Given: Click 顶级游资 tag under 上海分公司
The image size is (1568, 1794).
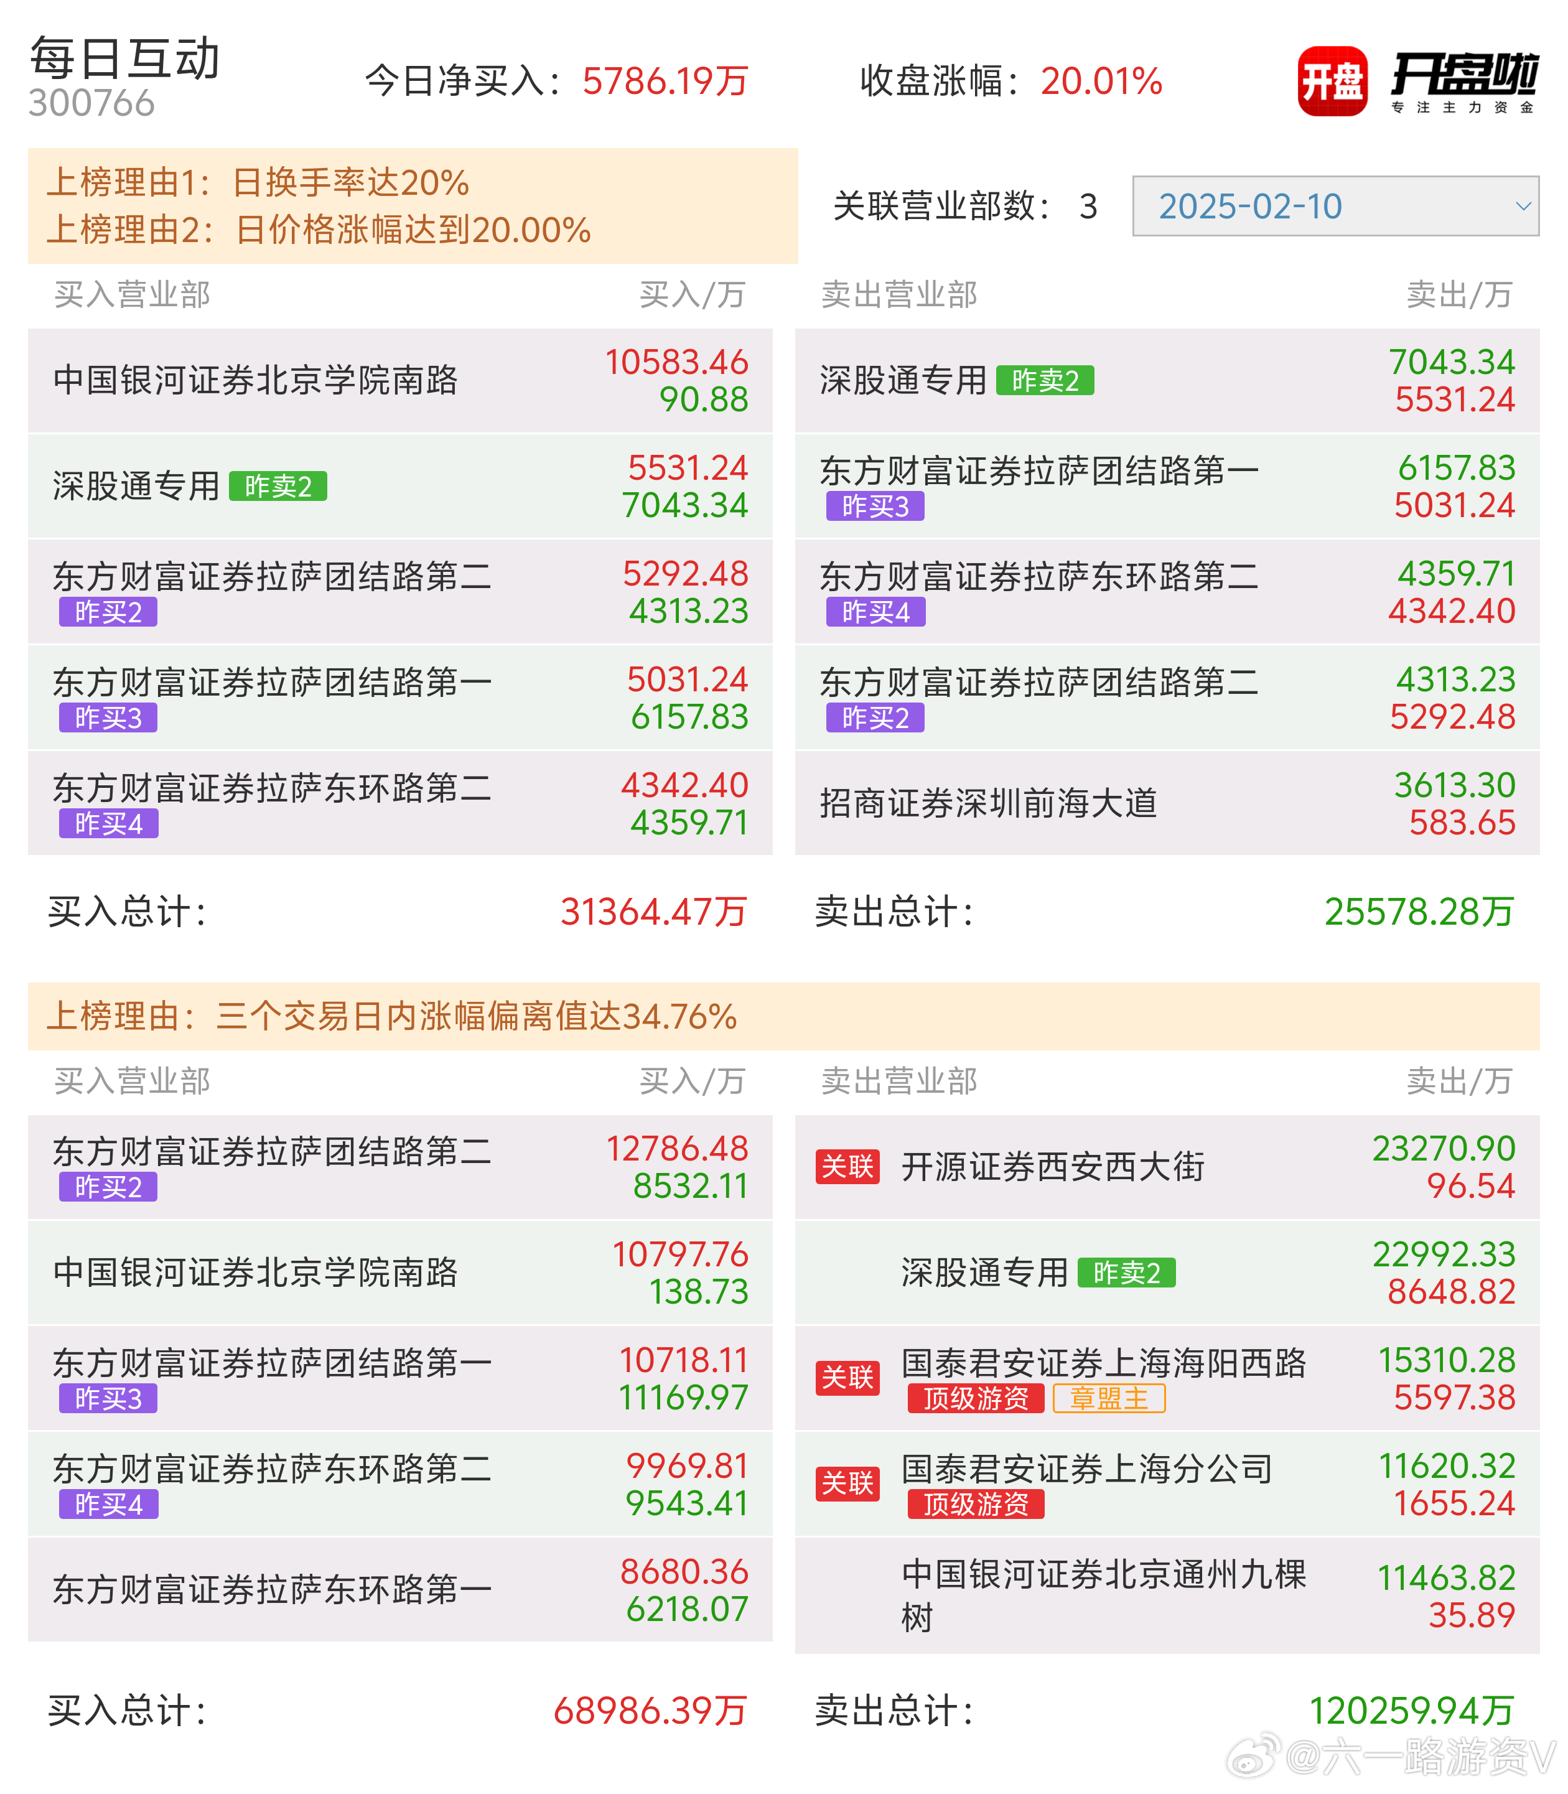Looking at the screenshot, I should (x=976, y=1505).
